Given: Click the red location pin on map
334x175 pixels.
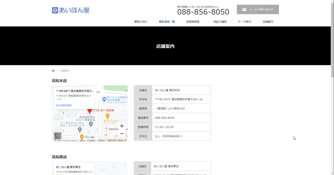Looking at the screenshot, I should [90, 111].
